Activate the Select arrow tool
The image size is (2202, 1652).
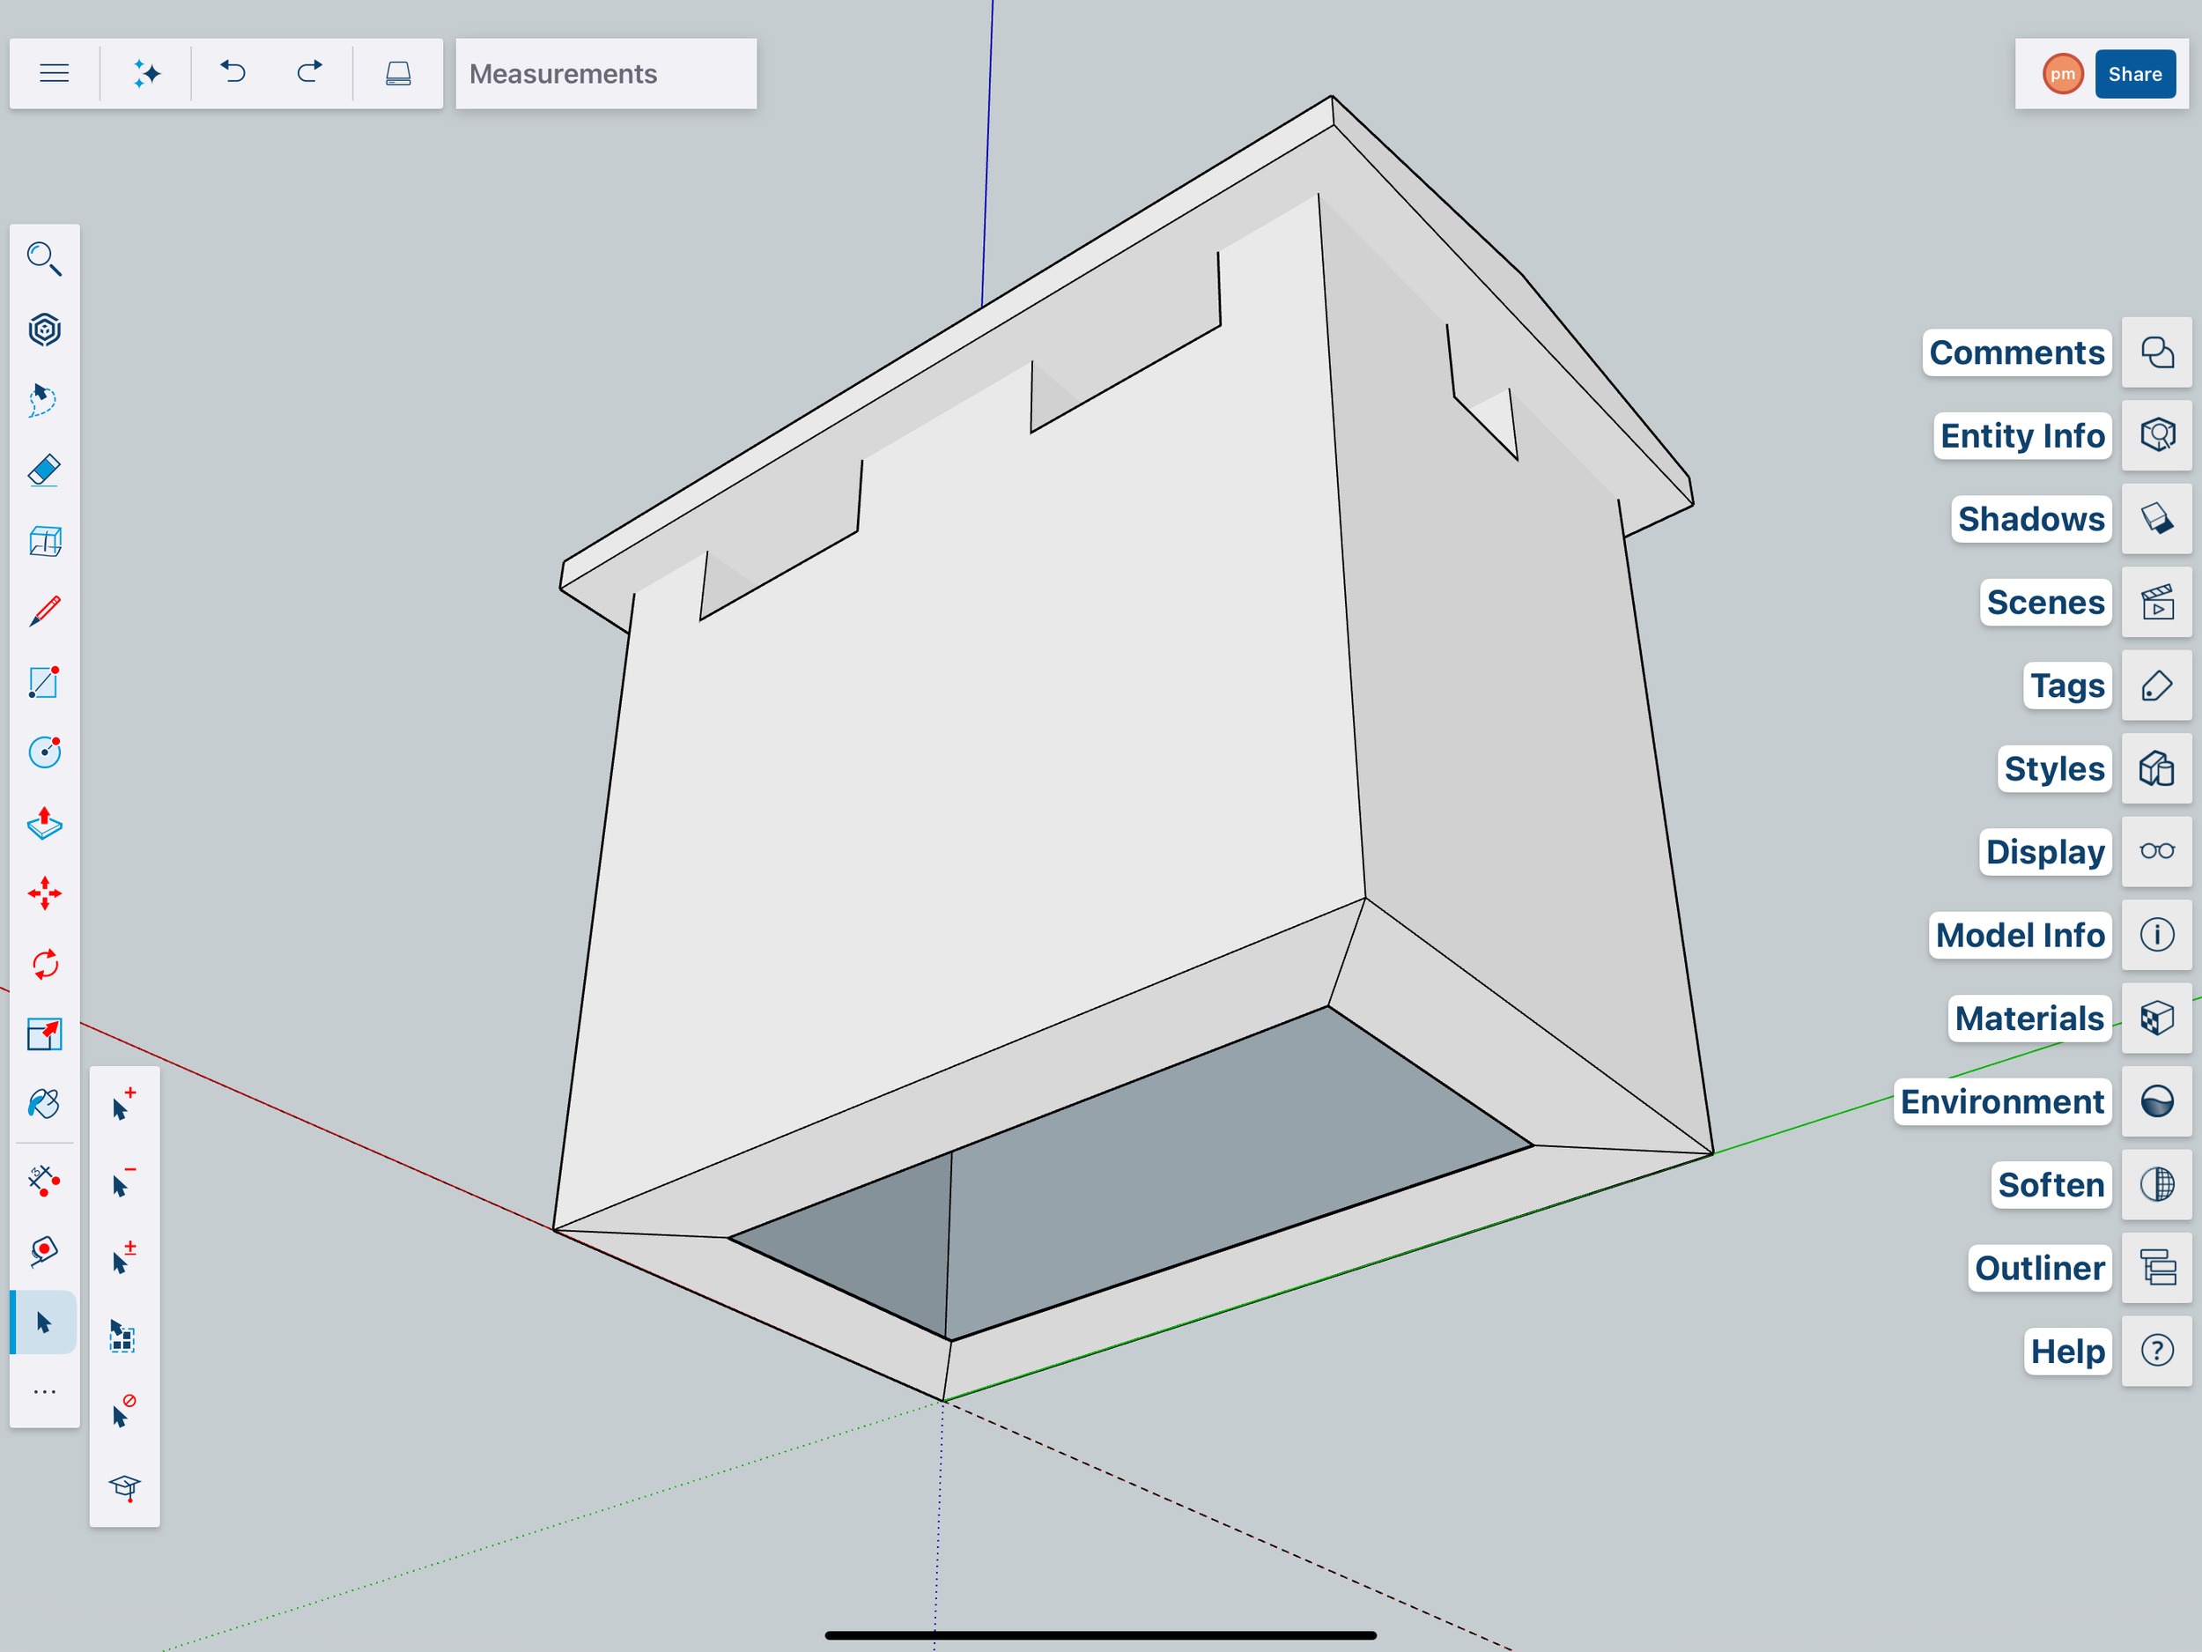click(44, 1322)
